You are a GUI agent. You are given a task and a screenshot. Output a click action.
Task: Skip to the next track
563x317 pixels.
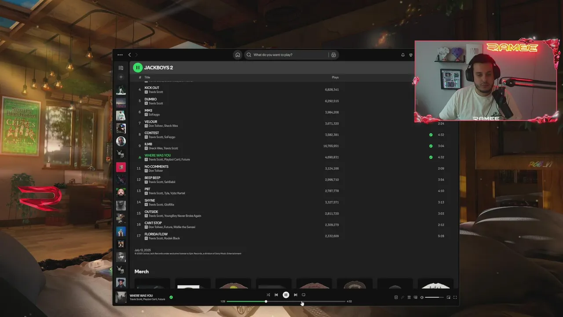pos(296,295)
